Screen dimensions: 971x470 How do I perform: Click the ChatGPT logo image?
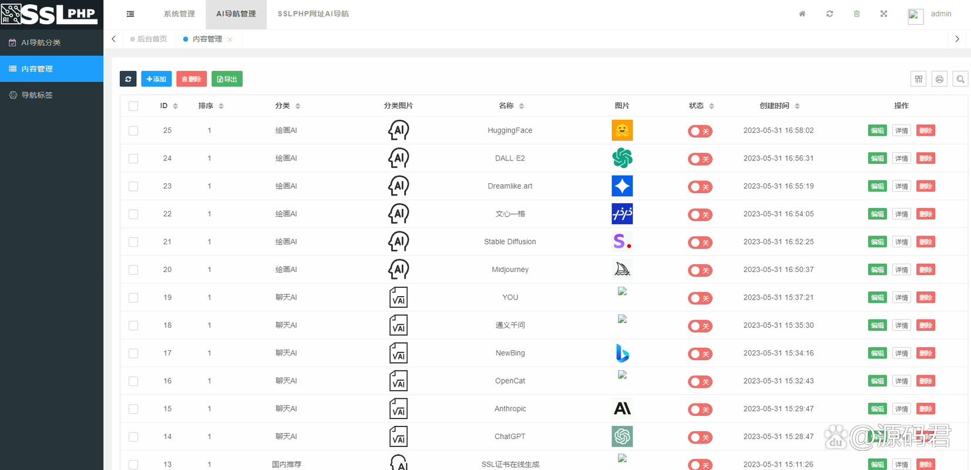(622, 437)
